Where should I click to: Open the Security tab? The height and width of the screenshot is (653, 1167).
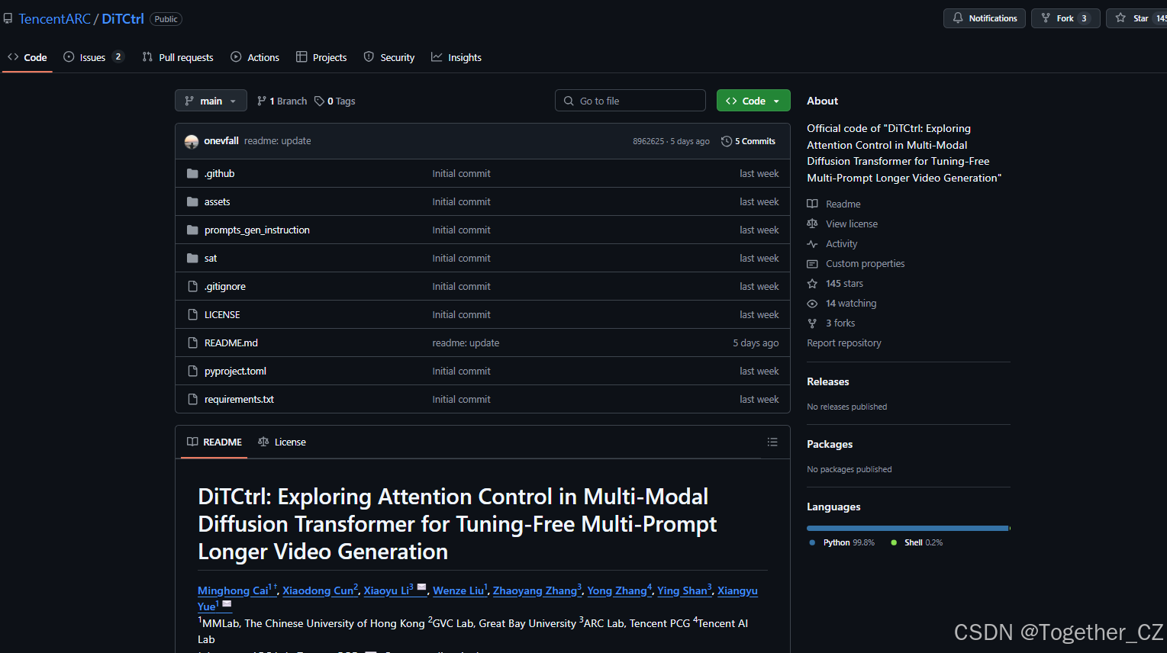point(389,57)
